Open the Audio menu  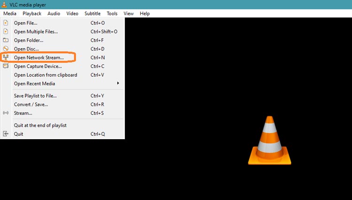54,14
